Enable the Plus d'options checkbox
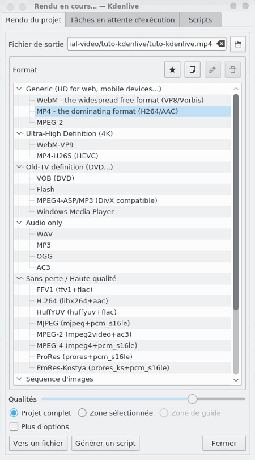This screenshot has height=460, width=255. pos(14,426)
